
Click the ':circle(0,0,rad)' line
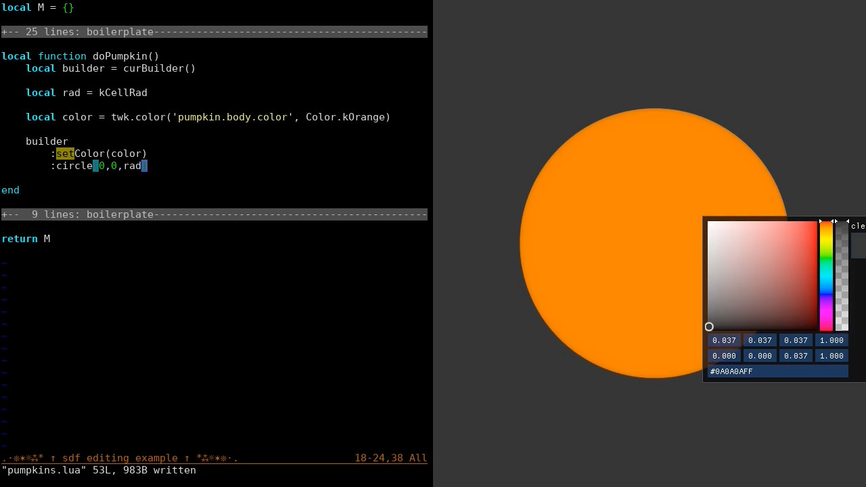point(99,166)
